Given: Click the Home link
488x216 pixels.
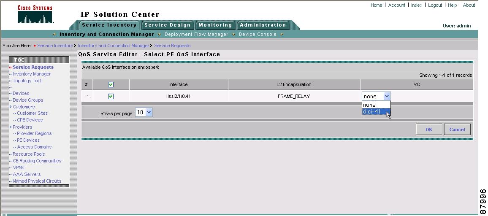Looking at the screenshot, I should pos(376,5).
